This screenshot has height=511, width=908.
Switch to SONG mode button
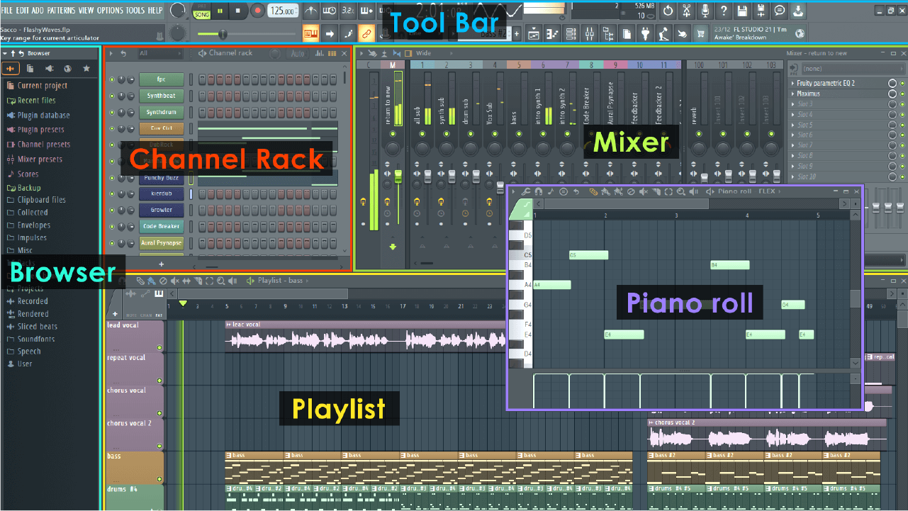[x=202, y=15]
